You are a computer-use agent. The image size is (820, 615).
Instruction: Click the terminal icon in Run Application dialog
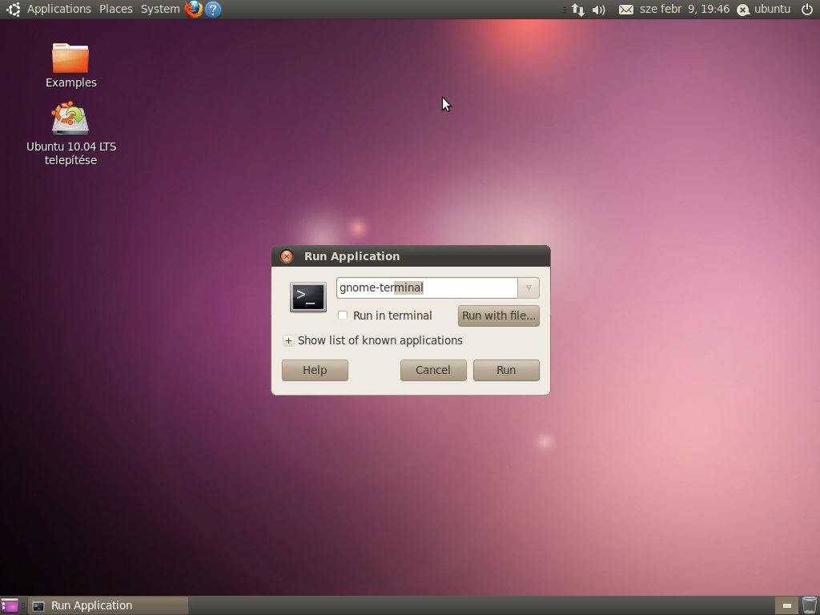(308, 297)
